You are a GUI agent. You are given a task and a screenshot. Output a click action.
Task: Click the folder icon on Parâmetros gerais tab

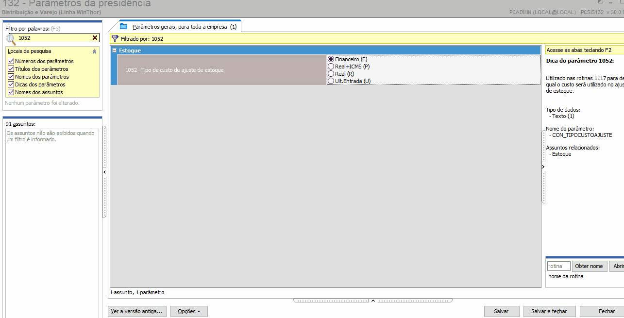coord(123,26)
